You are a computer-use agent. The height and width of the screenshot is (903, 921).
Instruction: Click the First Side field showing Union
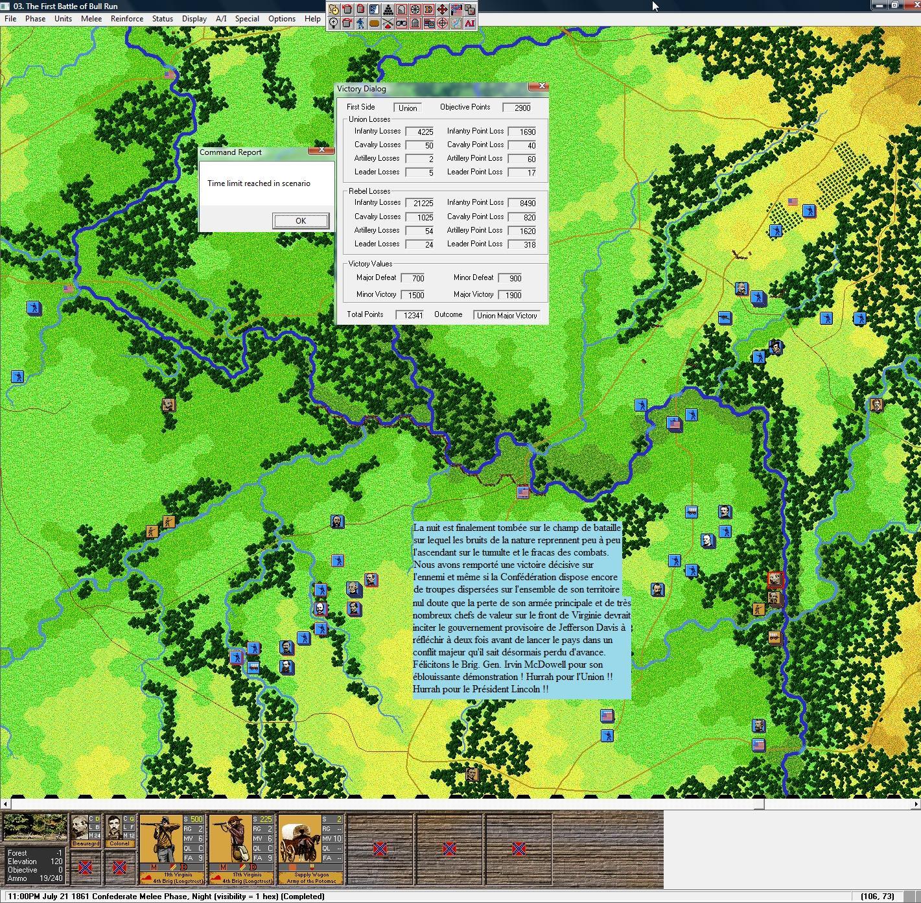click(x=408, y=108)
